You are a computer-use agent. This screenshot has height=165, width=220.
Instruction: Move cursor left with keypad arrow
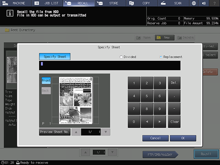147,122
